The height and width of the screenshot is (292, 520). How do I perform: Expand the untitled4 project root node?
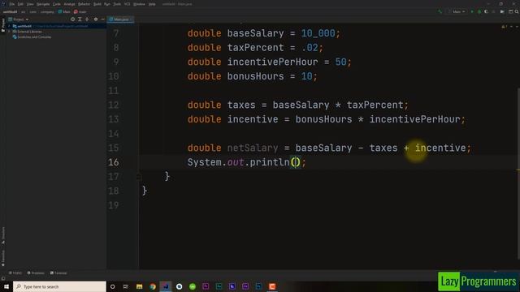point(9,26)
